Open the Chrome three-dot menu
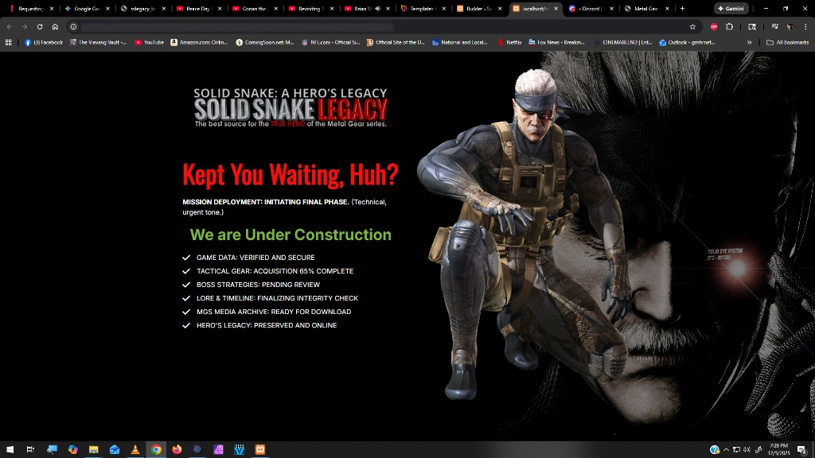Screen dimensions: 815x458 pos(805,26)
